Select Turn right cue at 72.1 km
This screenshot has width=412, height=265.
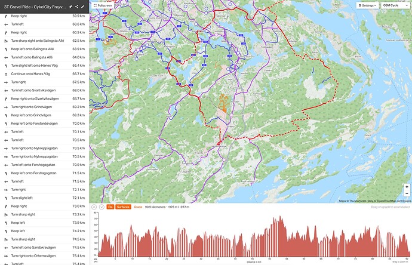coord(44,190)
